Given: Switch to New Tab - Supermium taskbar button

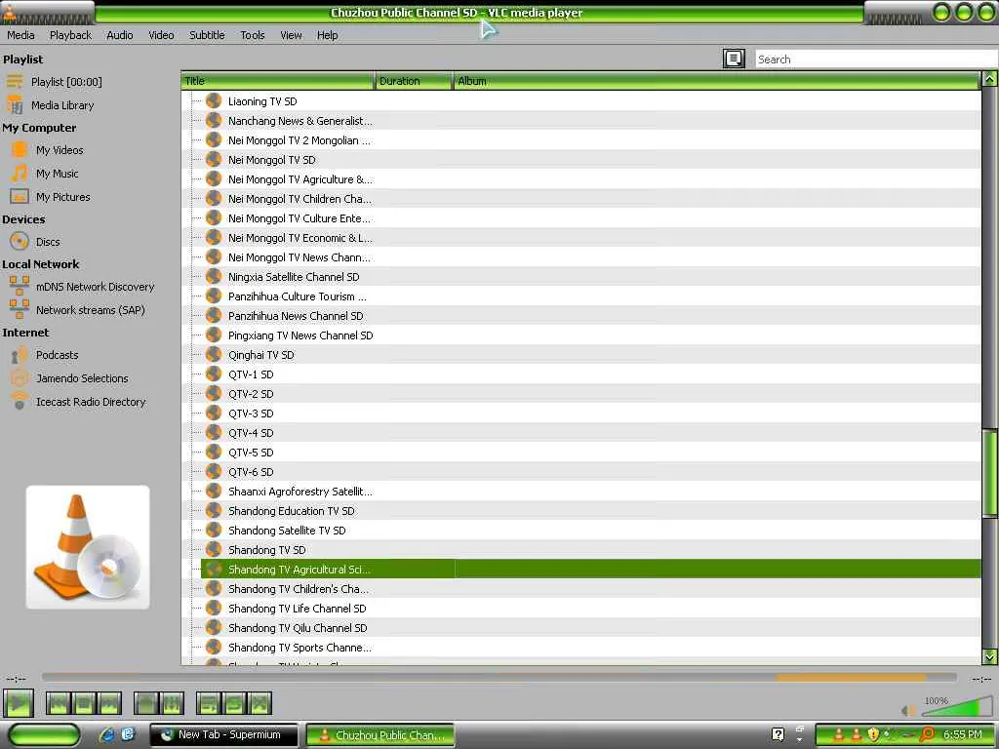Looking at the screenshot, I should point(223,735).
